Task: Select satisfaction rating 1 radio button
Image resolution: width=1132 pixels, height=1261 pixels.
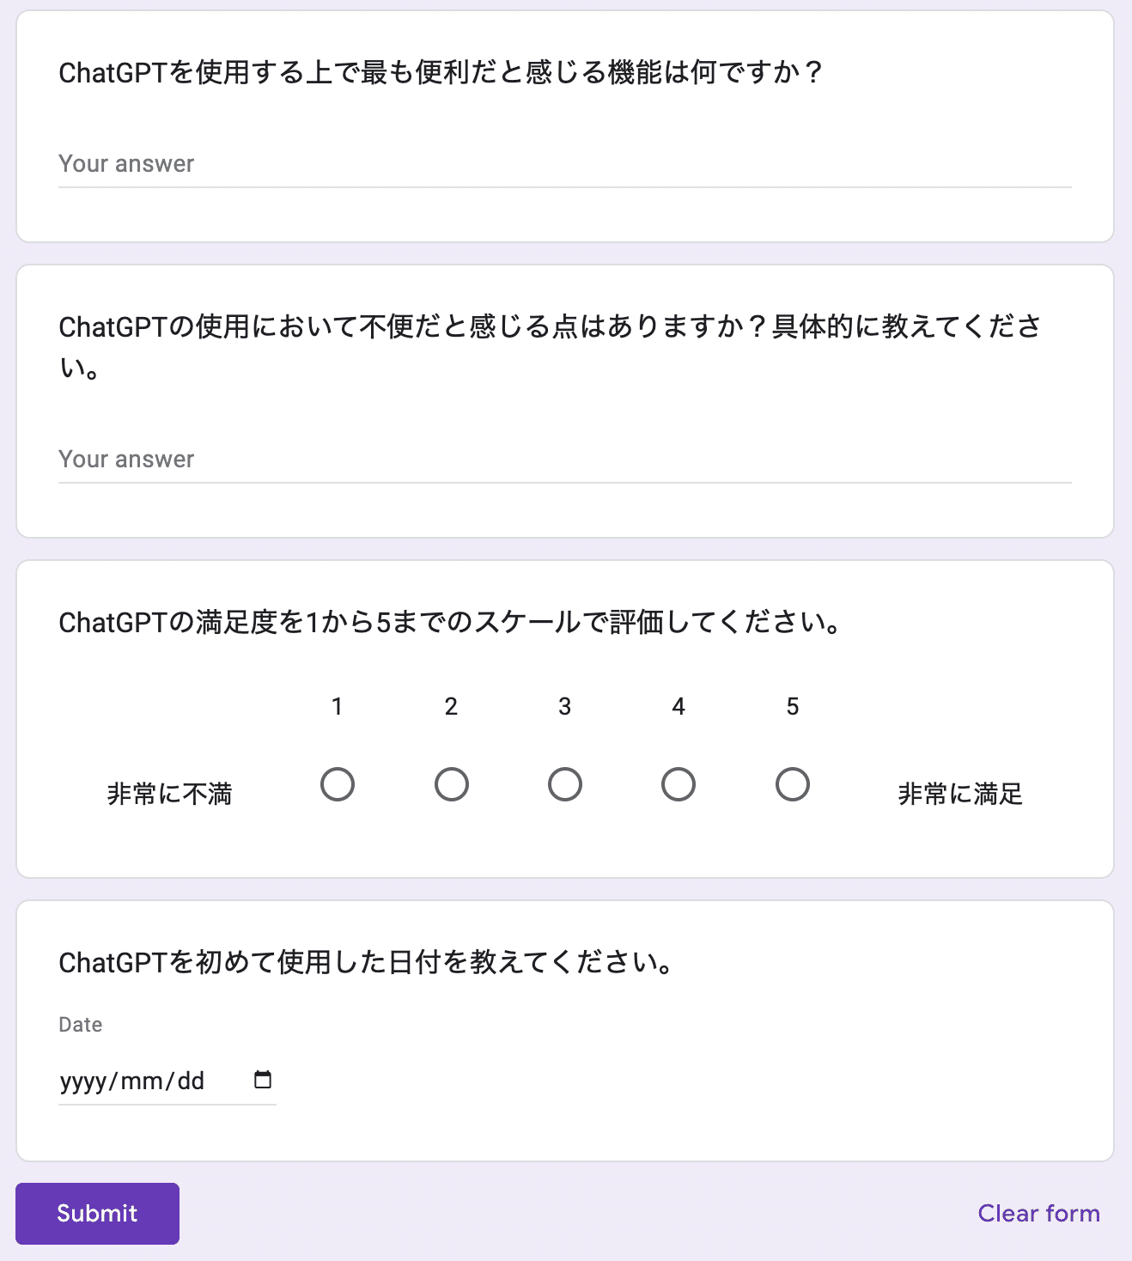Action: 338,784
